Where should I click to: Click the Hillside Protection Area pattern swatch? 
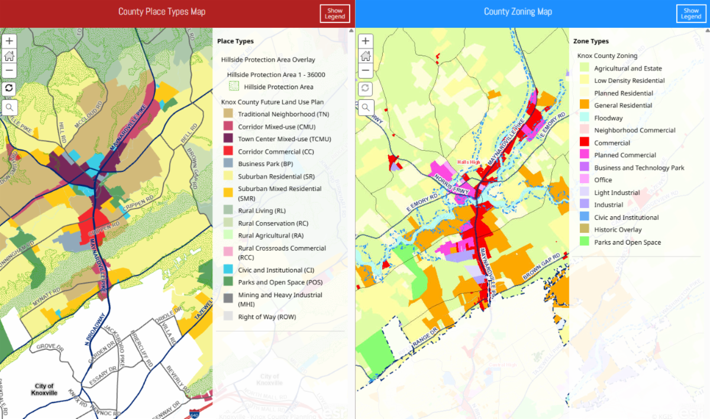tap(234, 87)
